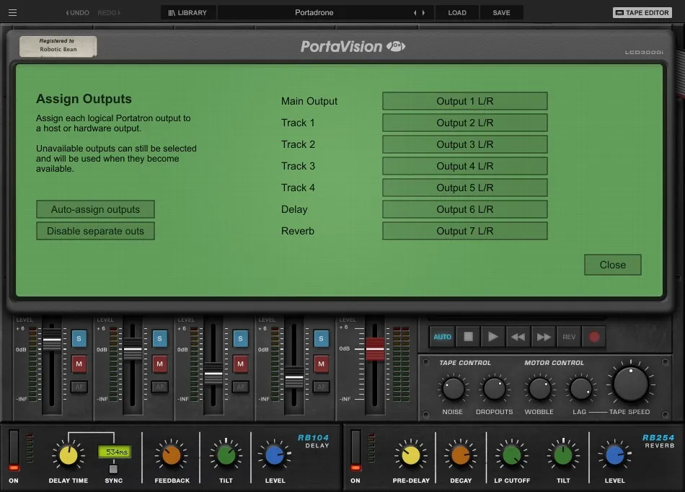Image resolution: width=685 pixels, height=492 pixels.
Task: Click the Fast Forward transport button
Action: 544,337
